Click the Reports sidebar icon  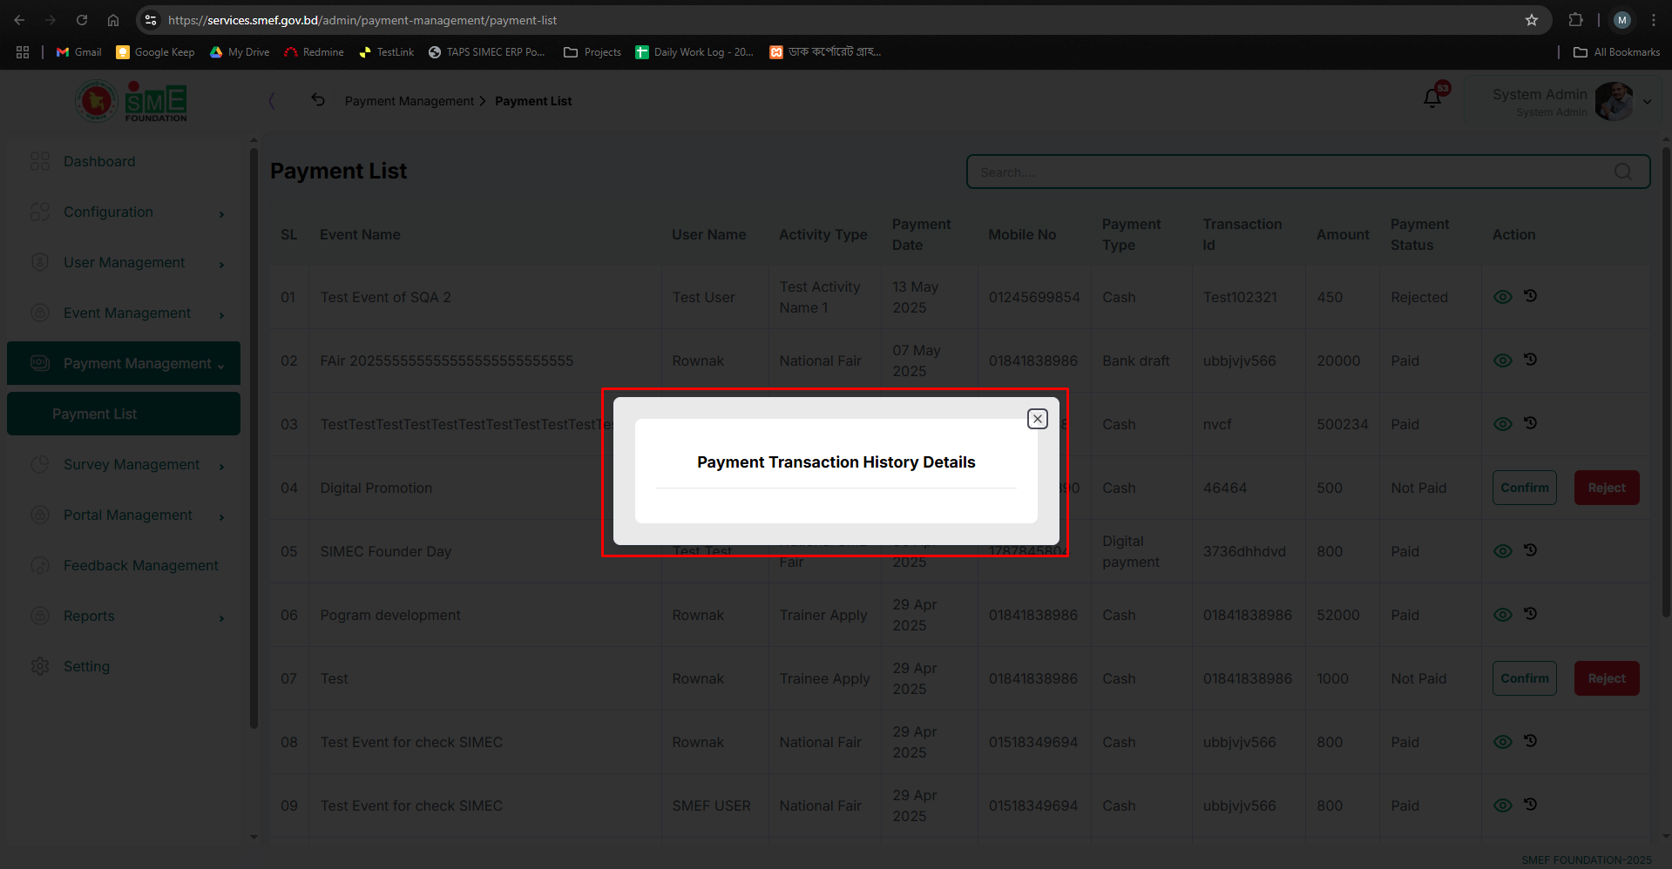click(40, 616)
